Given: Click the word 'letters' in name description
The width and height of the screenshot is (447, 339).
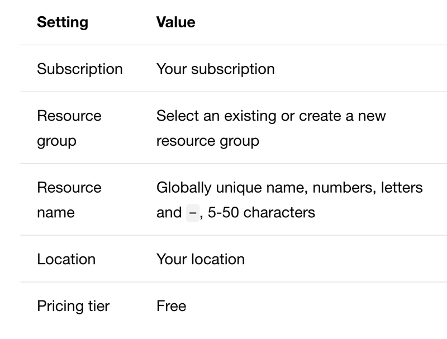Looking at the screenshot, I should [x=402, y=188].
